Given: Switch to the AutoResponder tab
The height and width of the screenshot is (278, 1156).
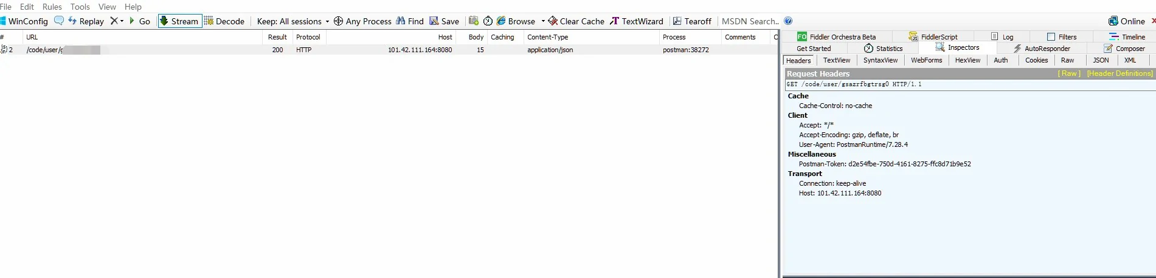Looking at the screenshot, I should [1041, 49].
